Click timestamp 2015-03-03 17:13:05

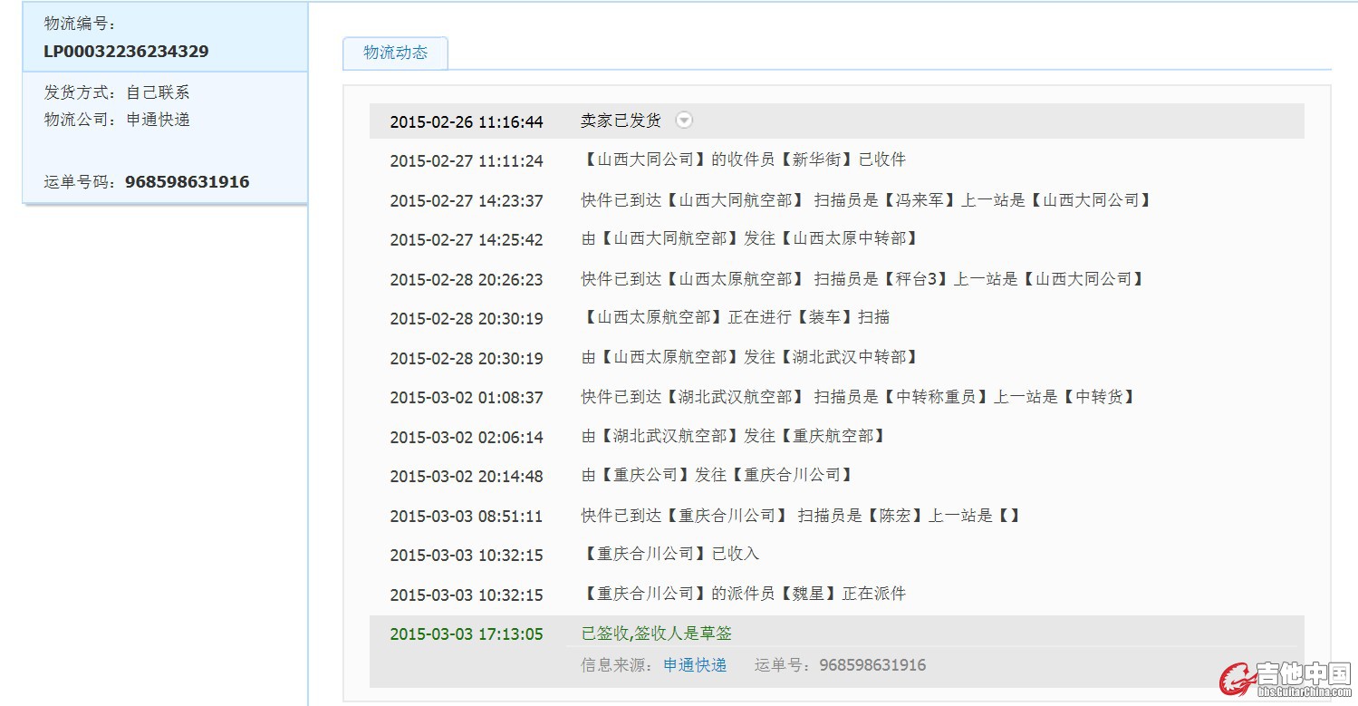click(467, 634)
